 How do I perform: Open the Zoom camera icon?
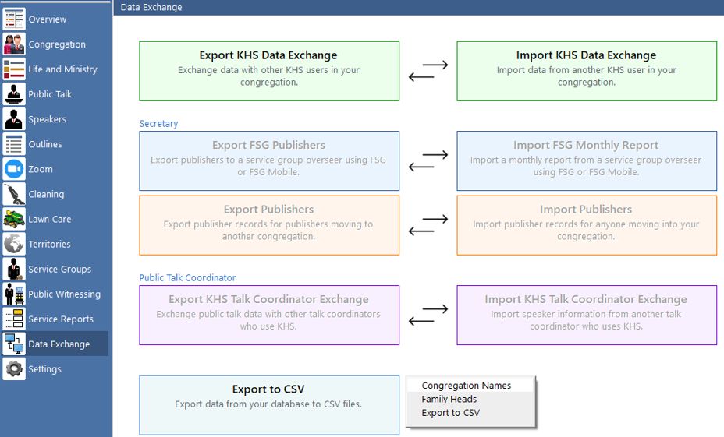(x=14, y=169)
